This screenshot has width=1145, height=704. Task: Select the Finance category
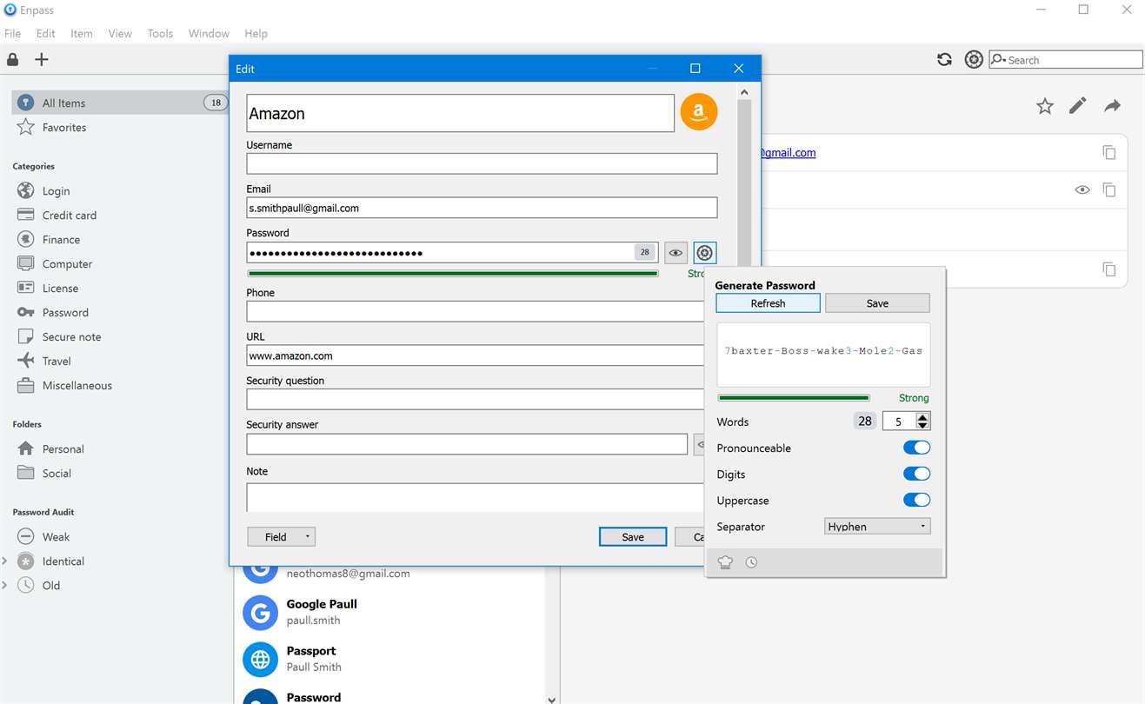click(61, 240)
